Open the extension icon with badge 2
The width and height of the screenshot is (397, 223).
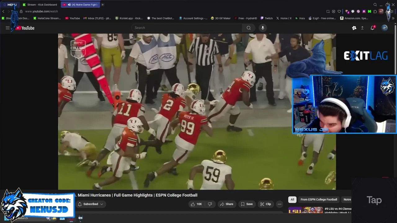tap(348, 11)
